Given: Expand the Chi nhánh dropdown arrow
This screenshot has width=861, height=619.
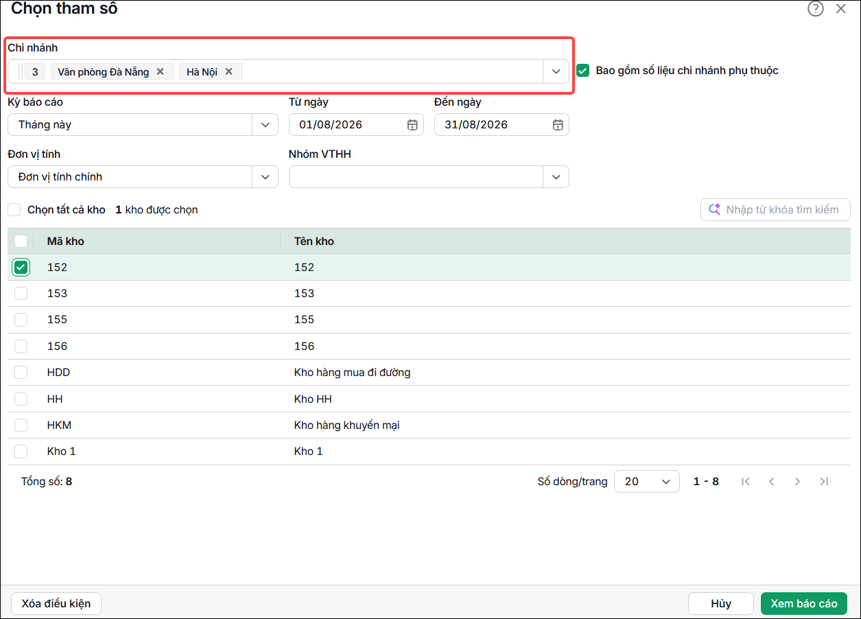Looking at the screenshot, I should pos(556,71).
